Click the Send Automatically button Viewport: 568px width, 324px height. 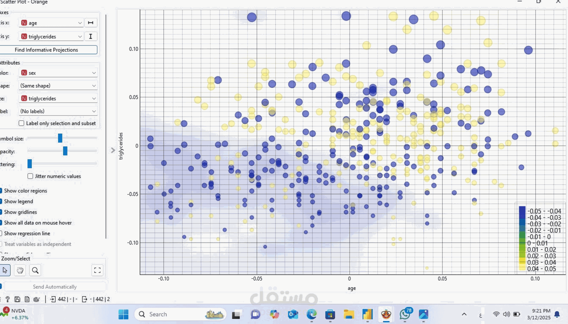(x=55, y=287)
